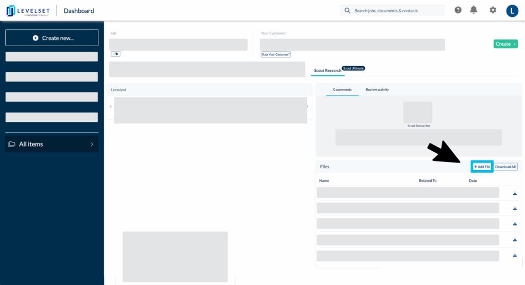
Task: Open the help question mark icon
Action: pos(458,10)
